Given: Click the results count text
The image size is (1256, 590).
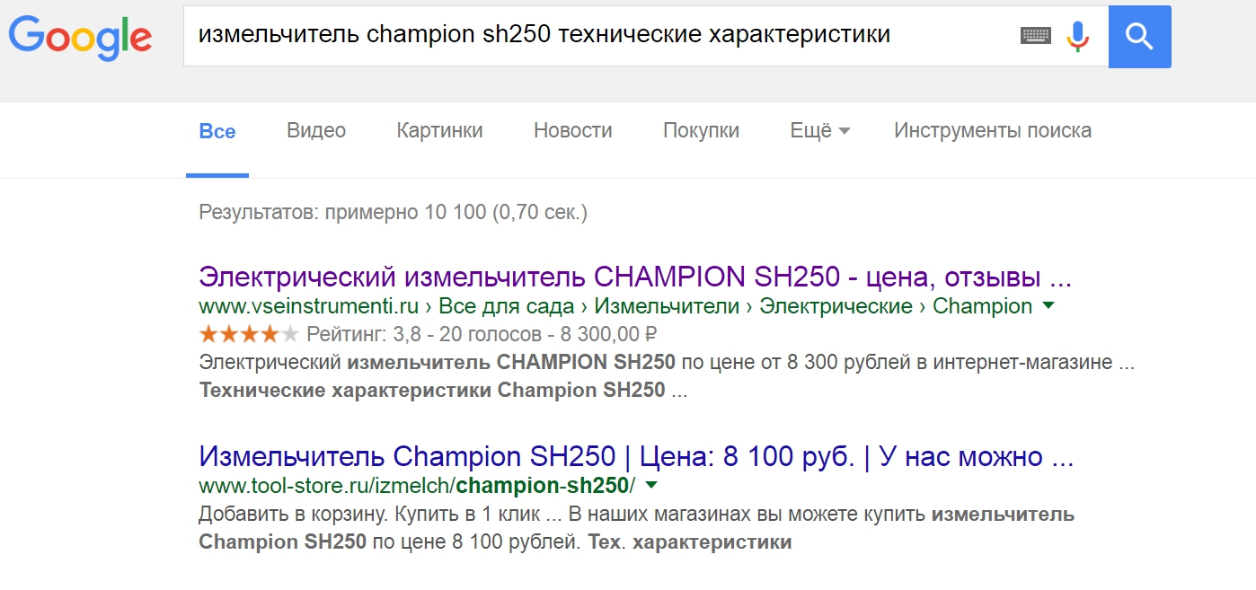Looking at the screenshot, I should click(x=393, y=213).
